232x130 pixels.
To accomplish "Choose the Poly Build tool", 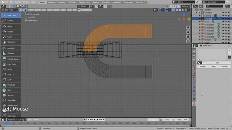I will click(11, 85).
